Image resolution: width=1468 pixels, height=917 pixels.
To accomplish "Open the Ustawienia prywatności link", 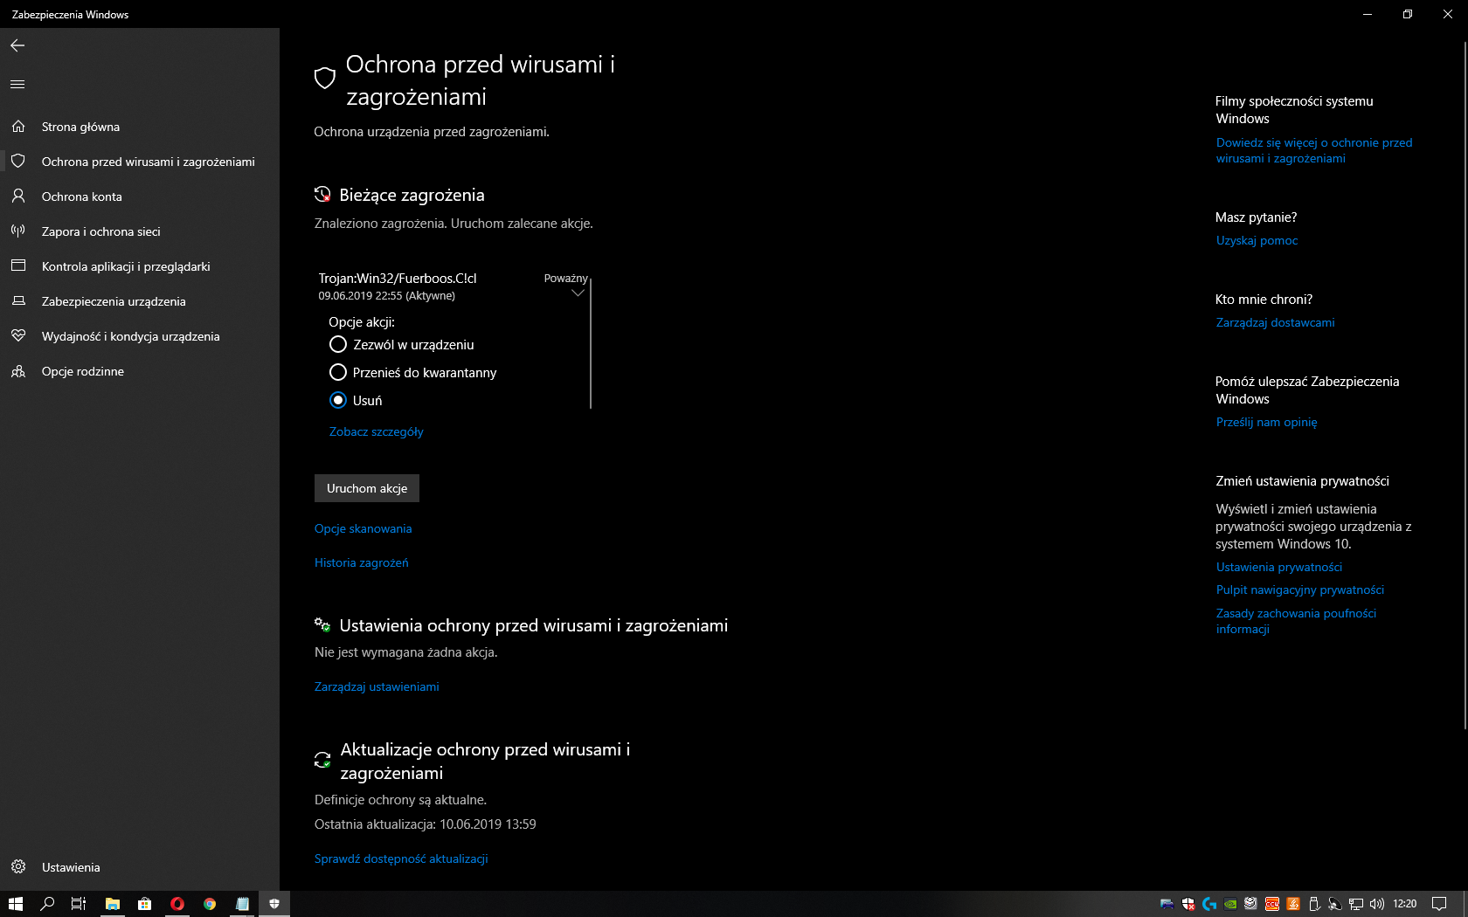I will (x=1279, y=567).
